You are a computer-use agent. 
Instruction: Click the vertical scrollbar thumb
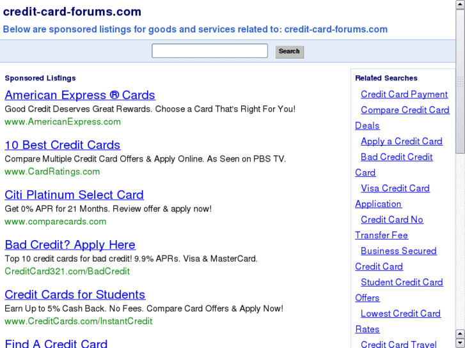coord(461,82)
